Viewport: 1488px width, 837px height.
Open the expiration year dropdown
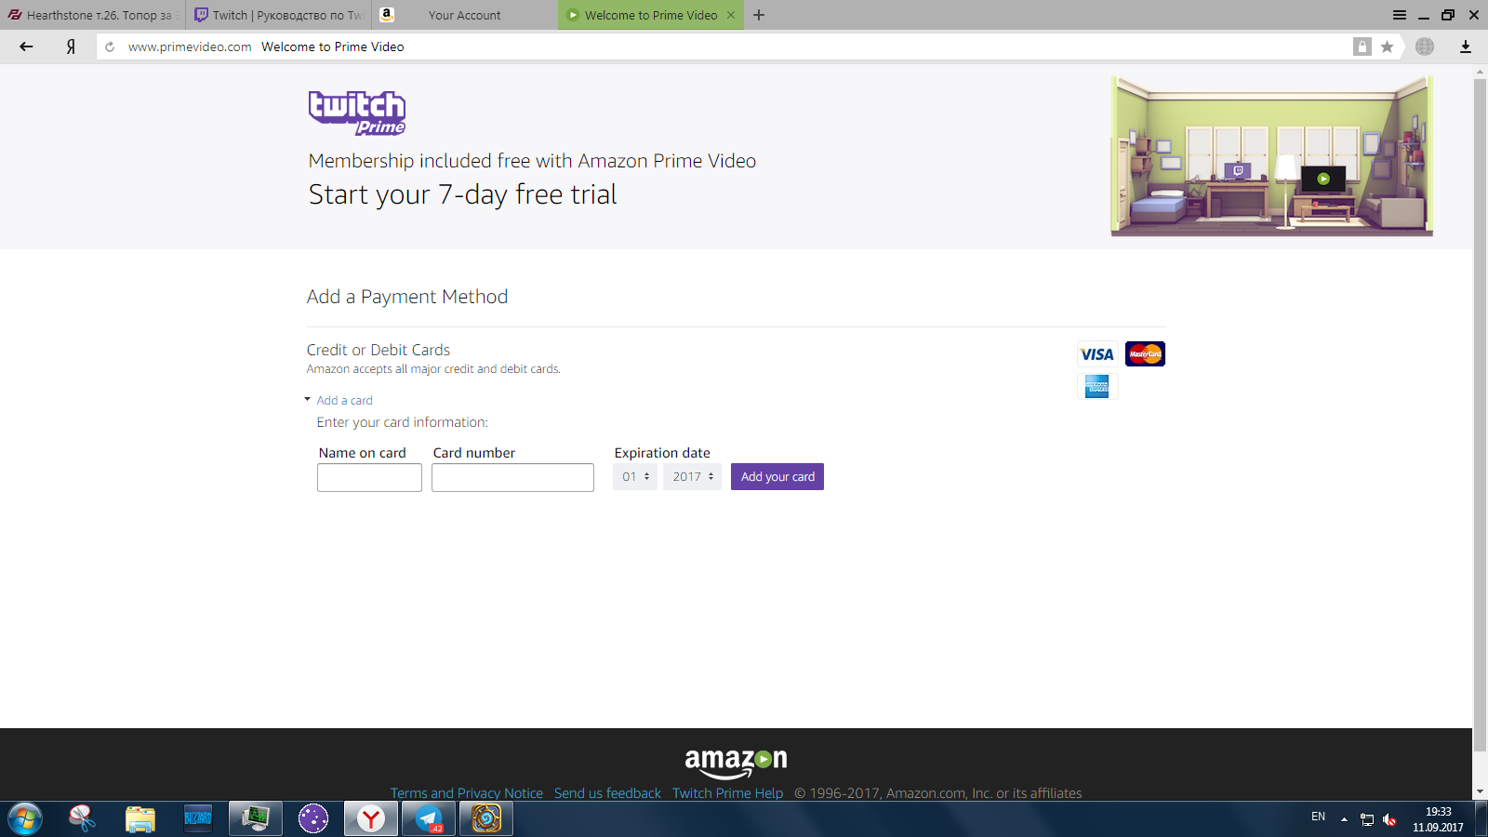tap(692, 477)
